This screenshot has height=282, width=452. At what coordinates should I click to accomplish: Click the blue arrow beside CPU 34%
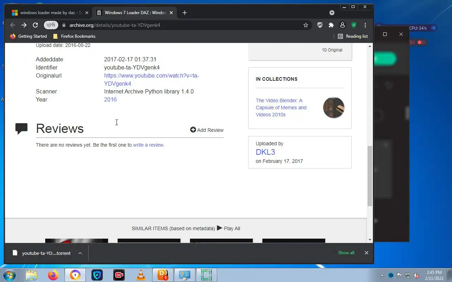pos(433,28)
